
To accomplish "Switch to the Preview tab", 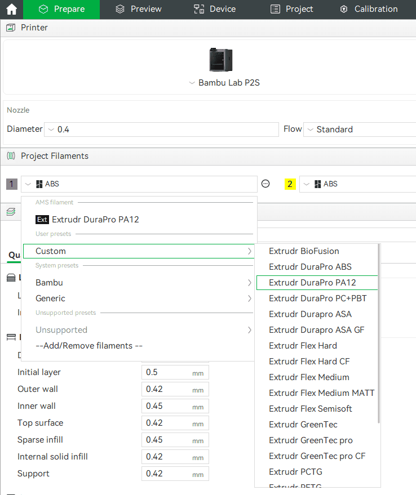I will [x=139, y=9].
